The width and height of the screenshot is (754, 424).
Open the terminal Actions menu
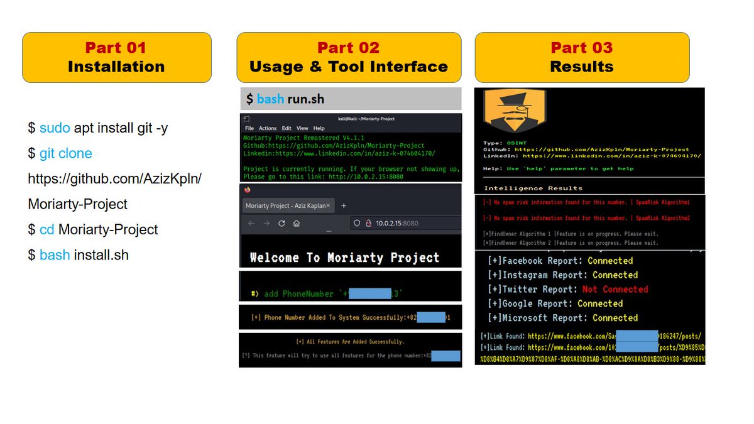pos(268,128)
